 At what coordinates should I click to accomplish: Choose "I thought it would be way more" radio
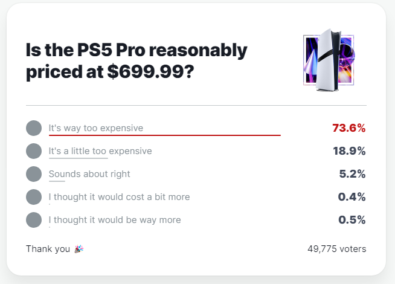[34, 220]
